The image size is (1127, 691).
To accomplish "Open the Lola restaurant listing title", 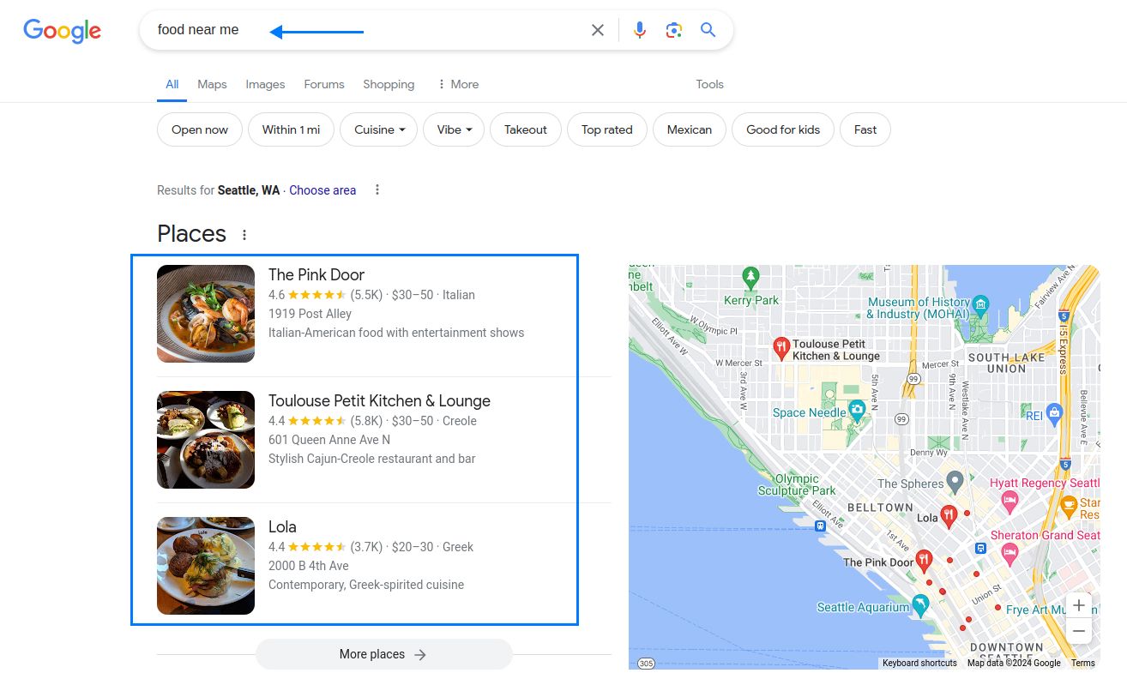I will click(x=282, y=526).
